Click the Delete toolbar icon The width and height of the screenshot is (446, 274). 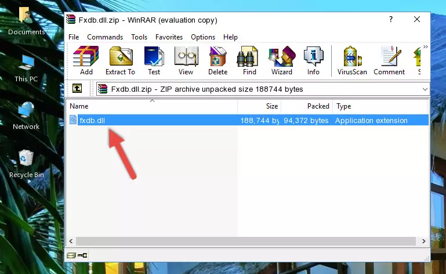point(218,61)
